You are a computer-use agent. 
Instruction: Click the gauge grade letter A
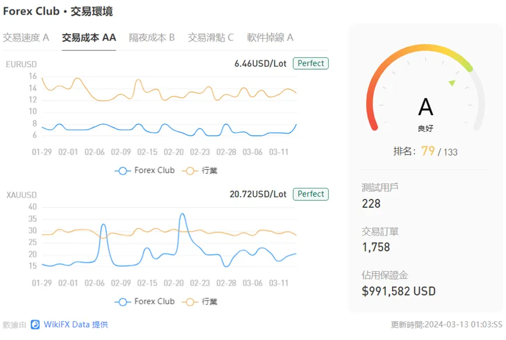point(425,107)
